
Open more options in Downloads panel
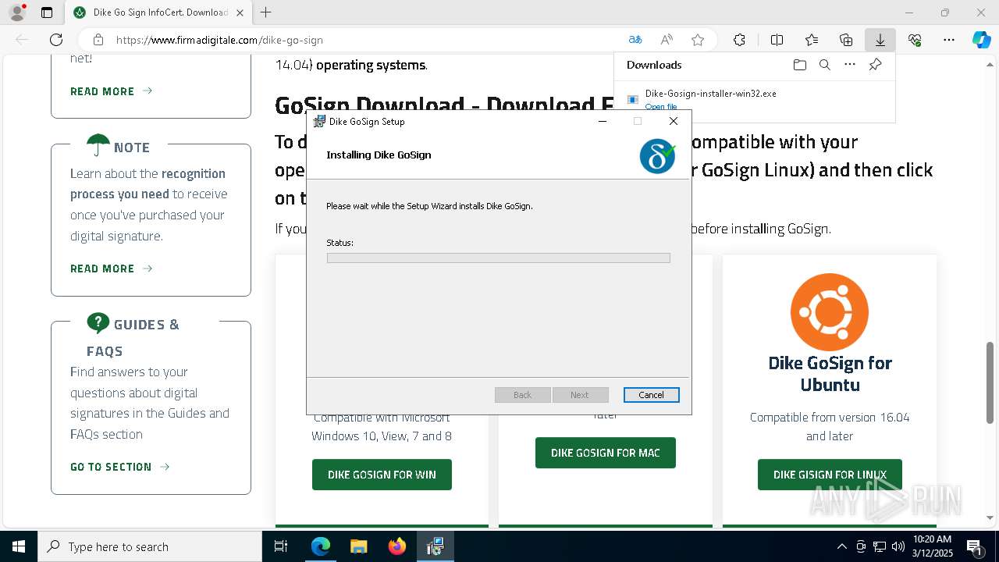coord(850,65)
